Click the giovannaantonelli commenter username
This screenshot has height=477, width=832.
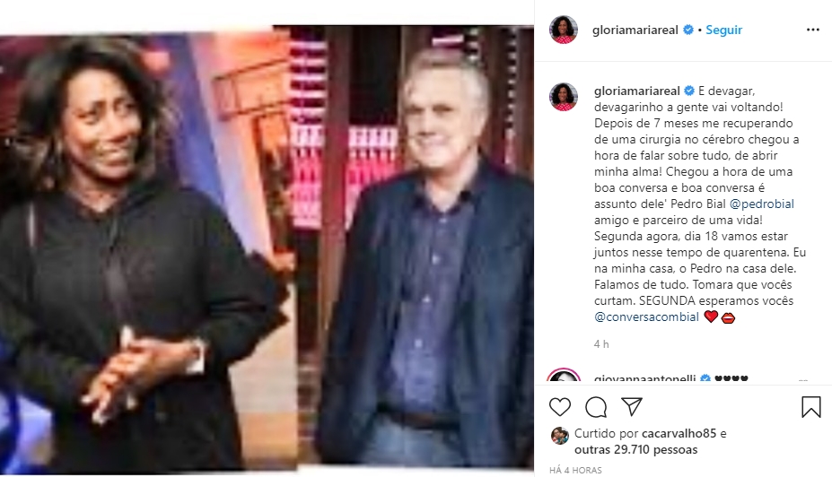(x=644, y=378)
